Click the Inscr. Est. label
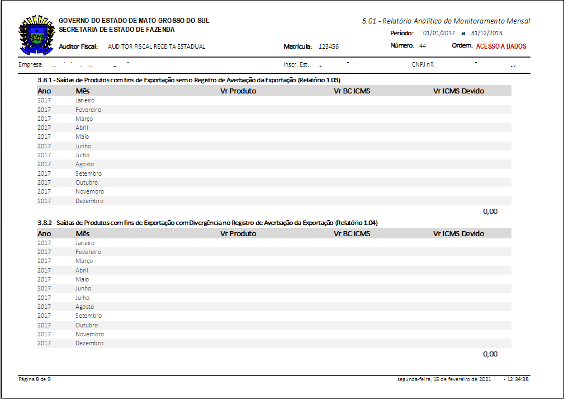564x399 pixels. coord(297,65)
